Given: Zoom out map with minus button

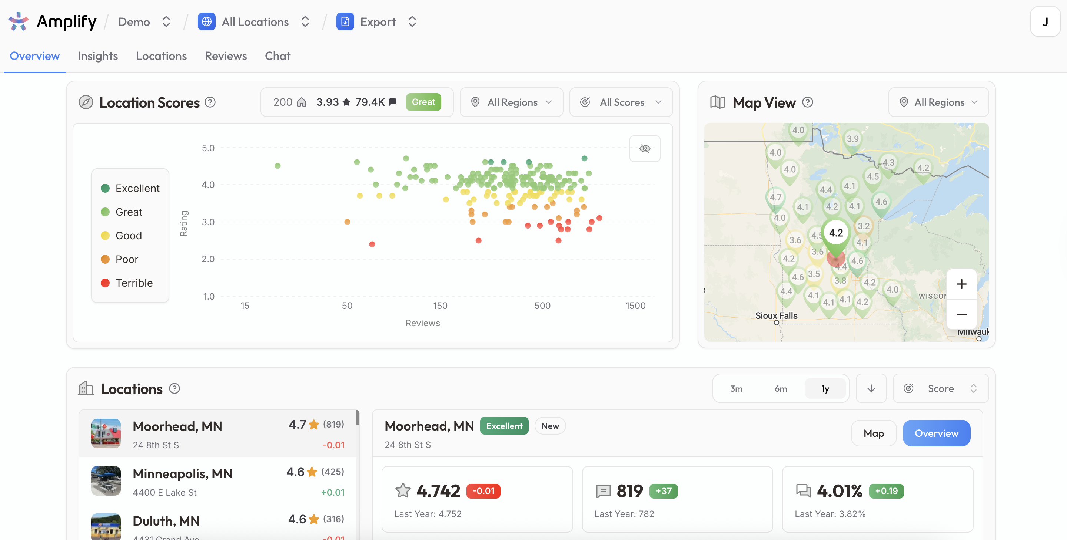Looking at the screenshot, I should [961, 314].
